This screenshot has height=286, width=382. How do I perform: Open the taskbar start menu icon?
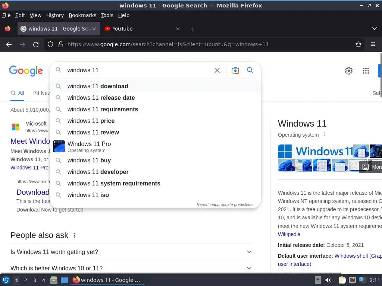(6, 280)
